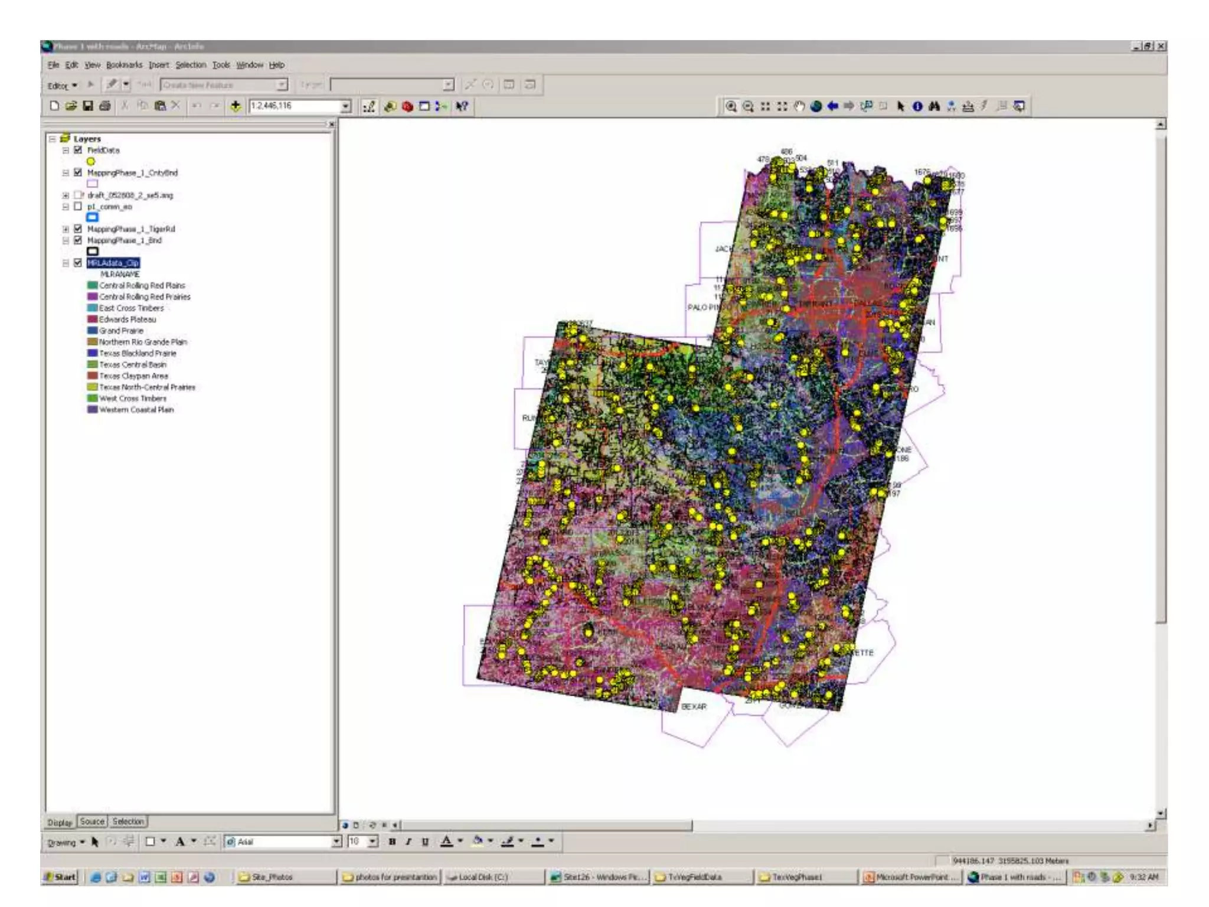1209x907 pixels.
Task: Activate the Pan hand tool
Action: coord(799,106)
